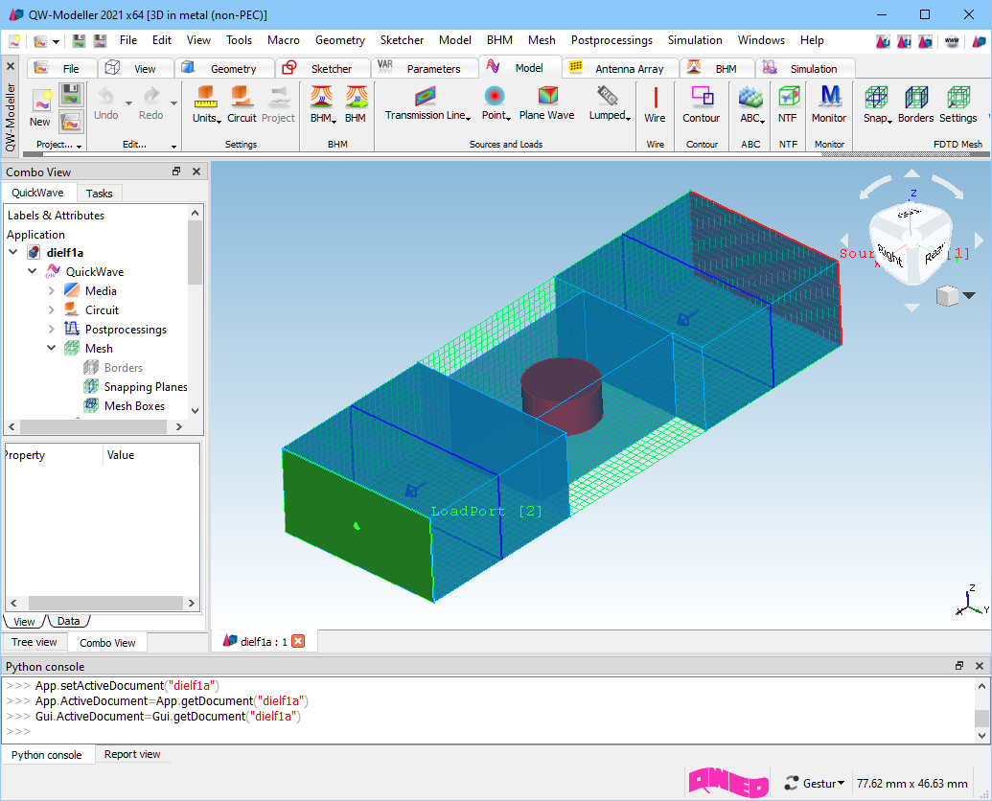The width and height of the screenshot is (992, 801).
Task: Select the Data tab under the property panel
Action: pos(68,621)
